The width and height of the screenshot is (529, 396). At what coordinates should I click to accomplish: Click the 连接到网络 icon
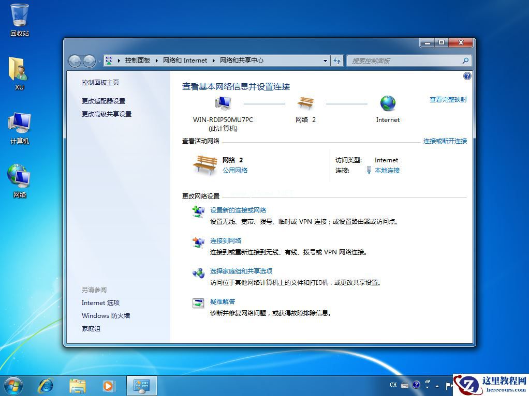(198, 242)
